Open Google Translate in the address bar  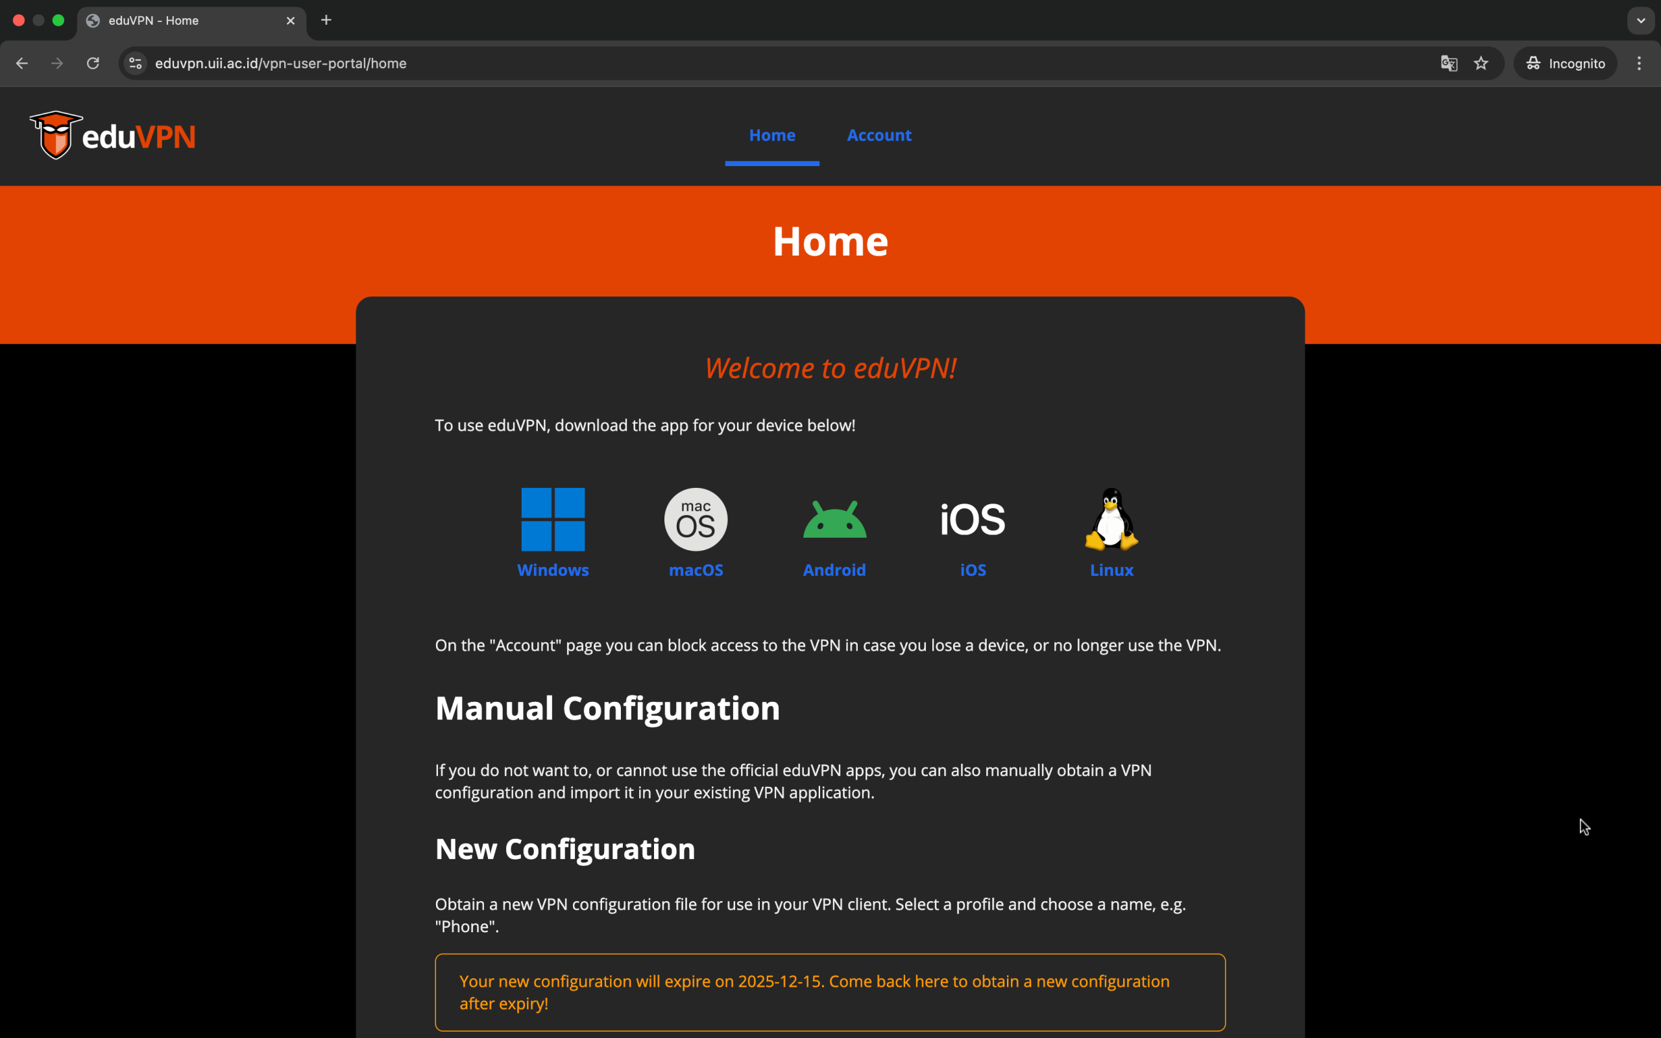pos(1448,63)
